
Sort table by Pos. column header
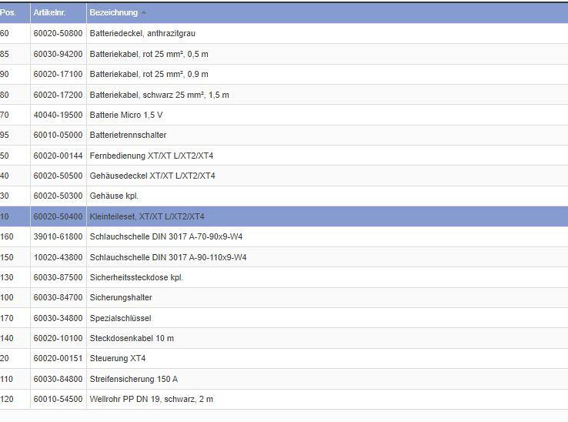pyautogui.click(x=8, y=12)
